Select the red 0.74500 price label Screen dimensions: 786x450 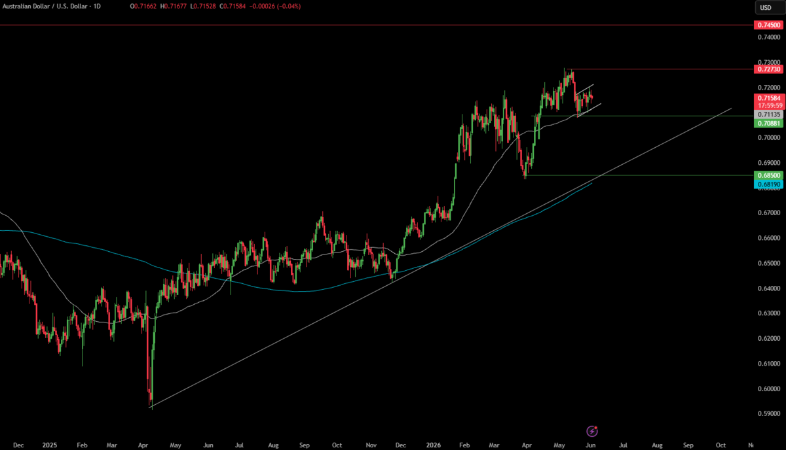point(768,25)
